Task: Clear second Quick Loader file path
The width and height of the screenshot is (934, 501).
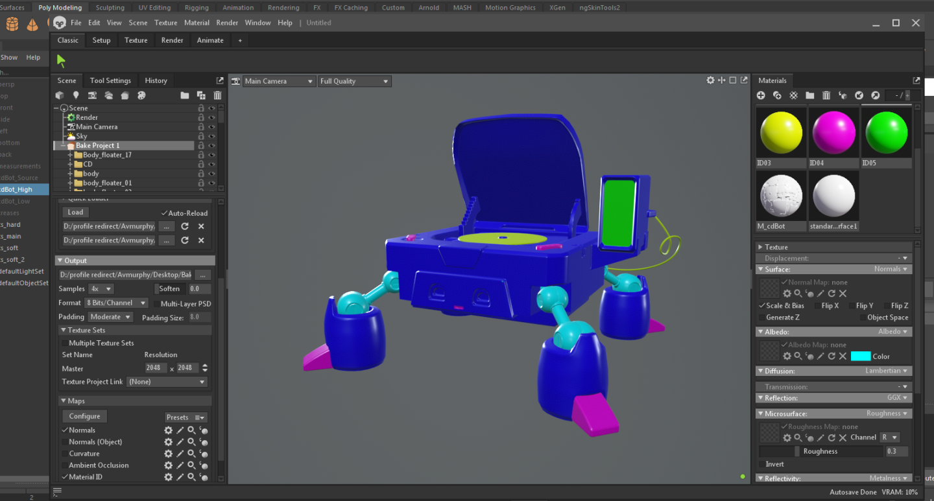Action: tap(201, 240)
